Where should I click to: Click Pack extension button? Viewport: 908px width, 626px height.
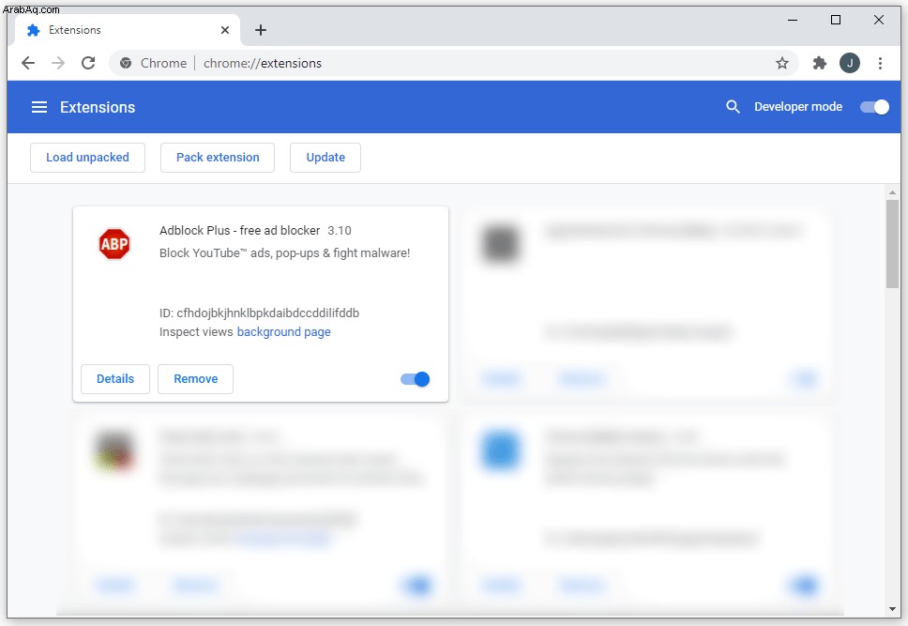[218, 158]
